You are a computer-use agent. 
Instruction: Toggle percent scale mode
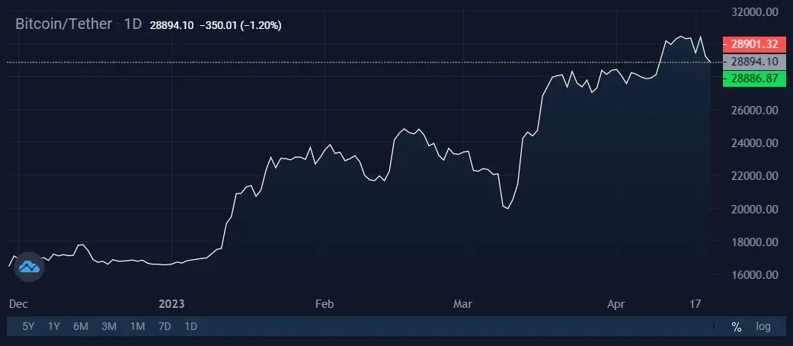coord(737,327)
